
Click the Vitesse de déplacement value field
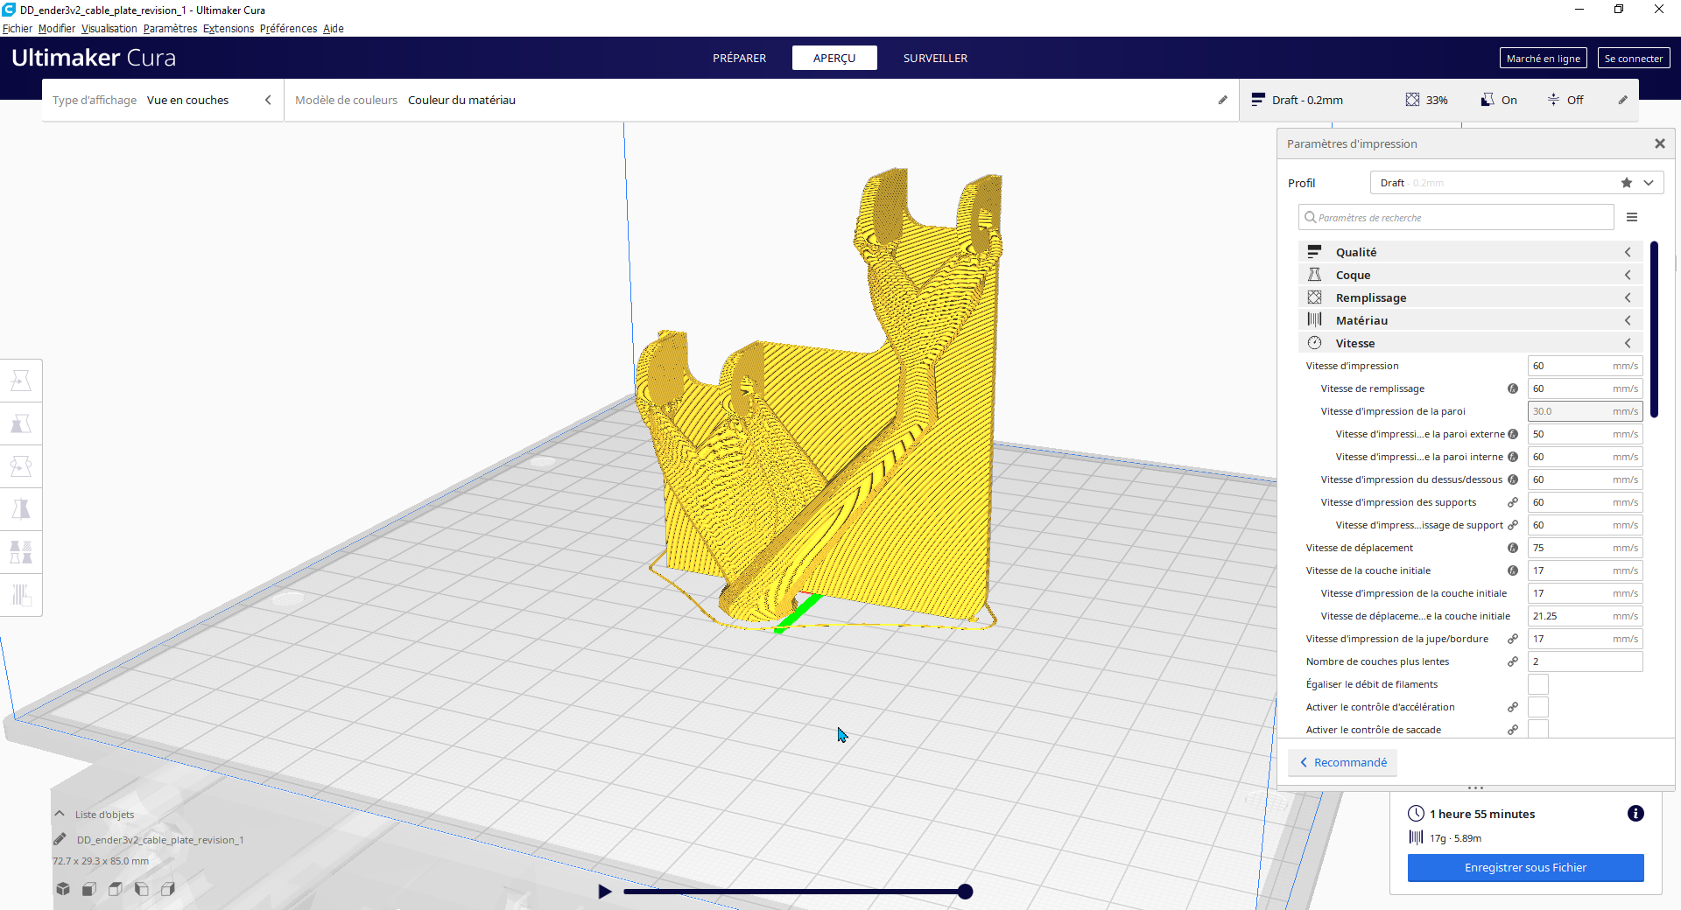pyautogui.click(x=1585, y=548)
